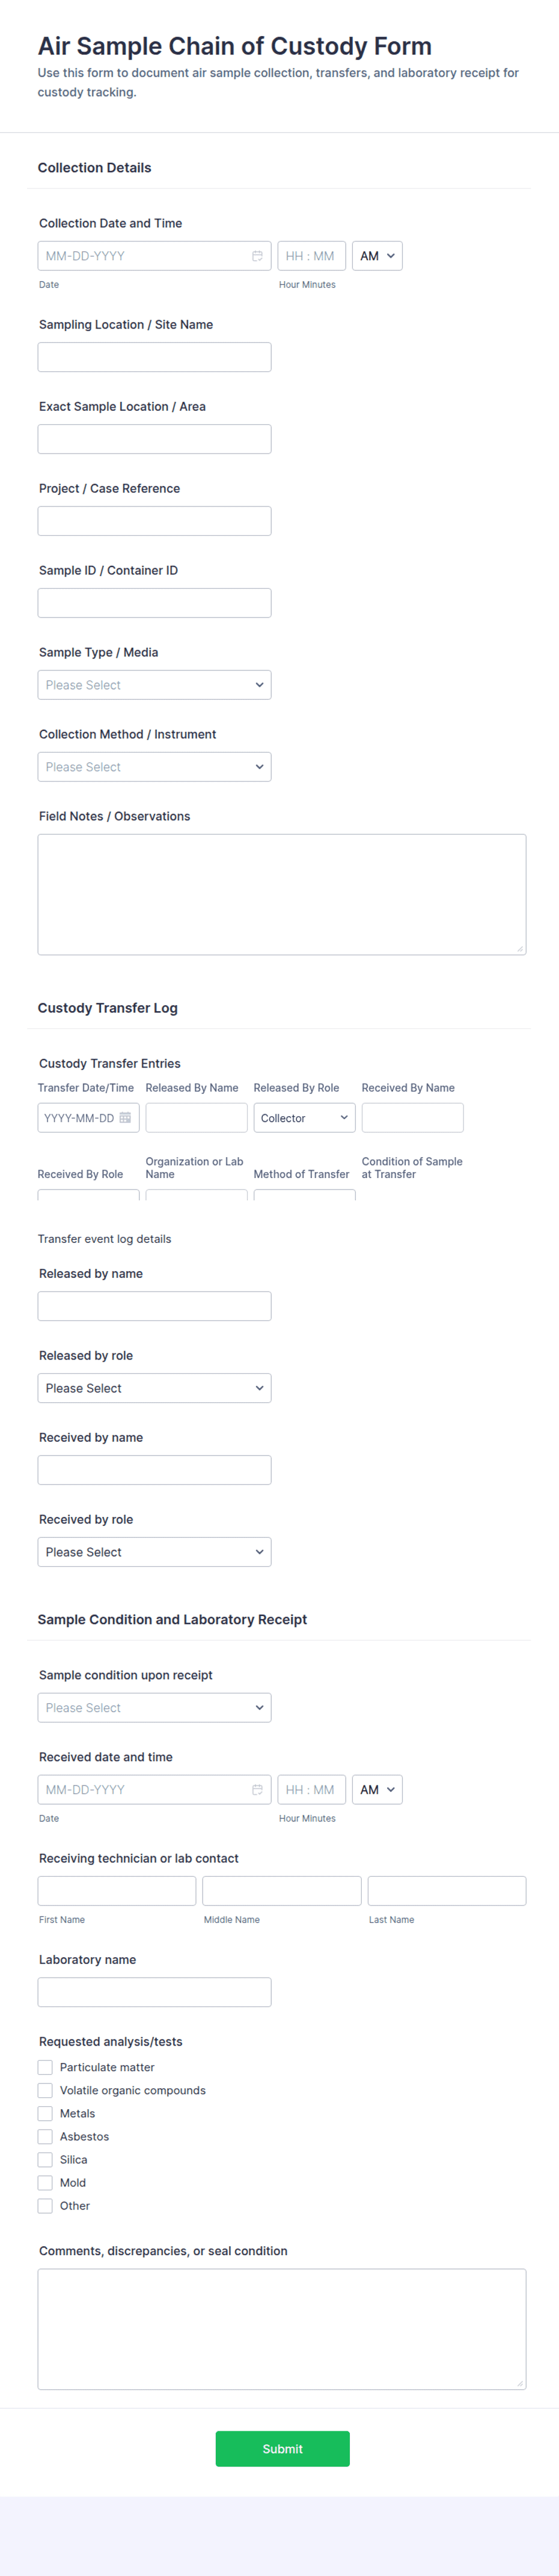Submit the chain of custody form
This screenshot has height=2576, width=559.
(x=282, y=2448)
